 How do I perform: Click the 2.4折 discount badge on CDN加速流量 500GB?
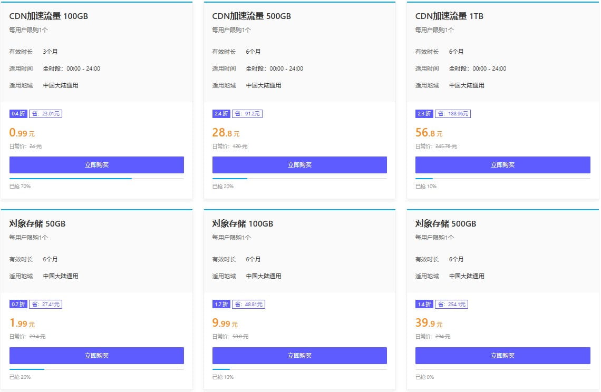[x=220, y=113]
